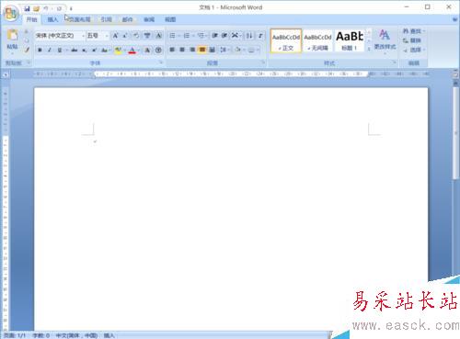Image resolution: width=460 pixels, height=339 pixels.
Task: Click the 查找 (Find) button
Action: click(x=413, y=31)
